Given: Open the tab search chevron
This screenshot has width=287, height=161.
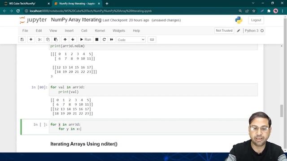Looking at the screenshot, I should tap(253, 3).
